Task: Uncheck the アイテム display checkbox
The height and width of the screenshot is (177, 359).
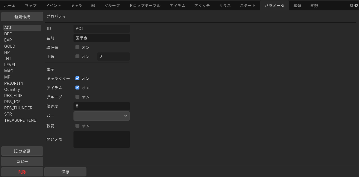Action: point(77,88)
